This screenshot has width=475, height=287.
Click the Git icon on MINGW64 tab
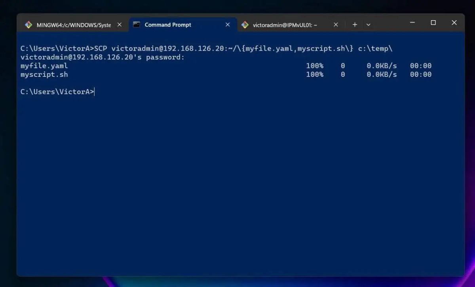pos(28,25)
